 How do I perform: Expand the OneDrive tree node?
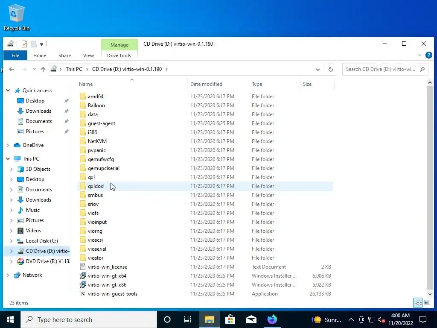[8, 145]
